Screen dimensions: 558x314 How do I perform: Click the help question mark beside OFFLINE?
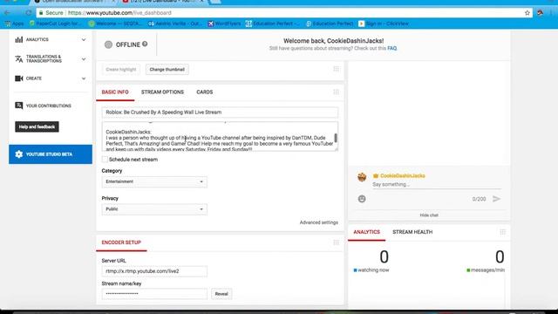point(145,44)
